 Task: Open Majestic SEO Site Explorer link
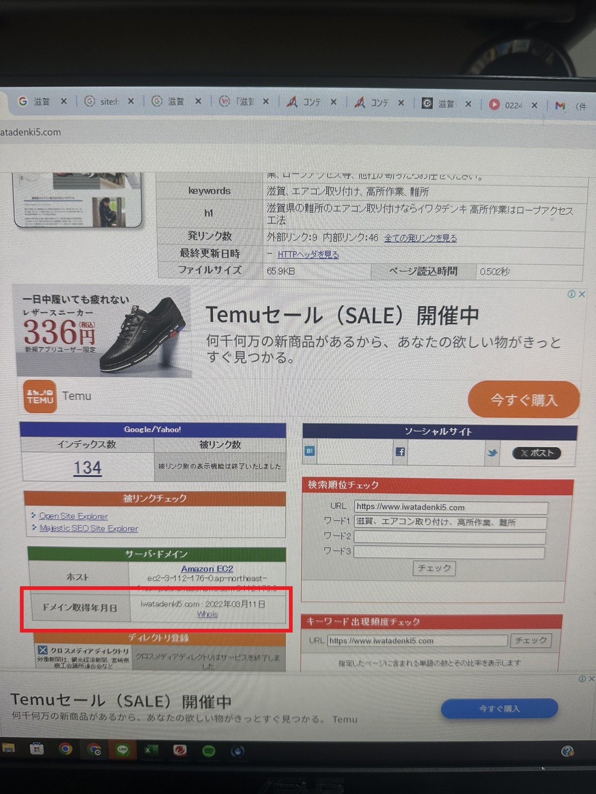(x=88, y=528)
